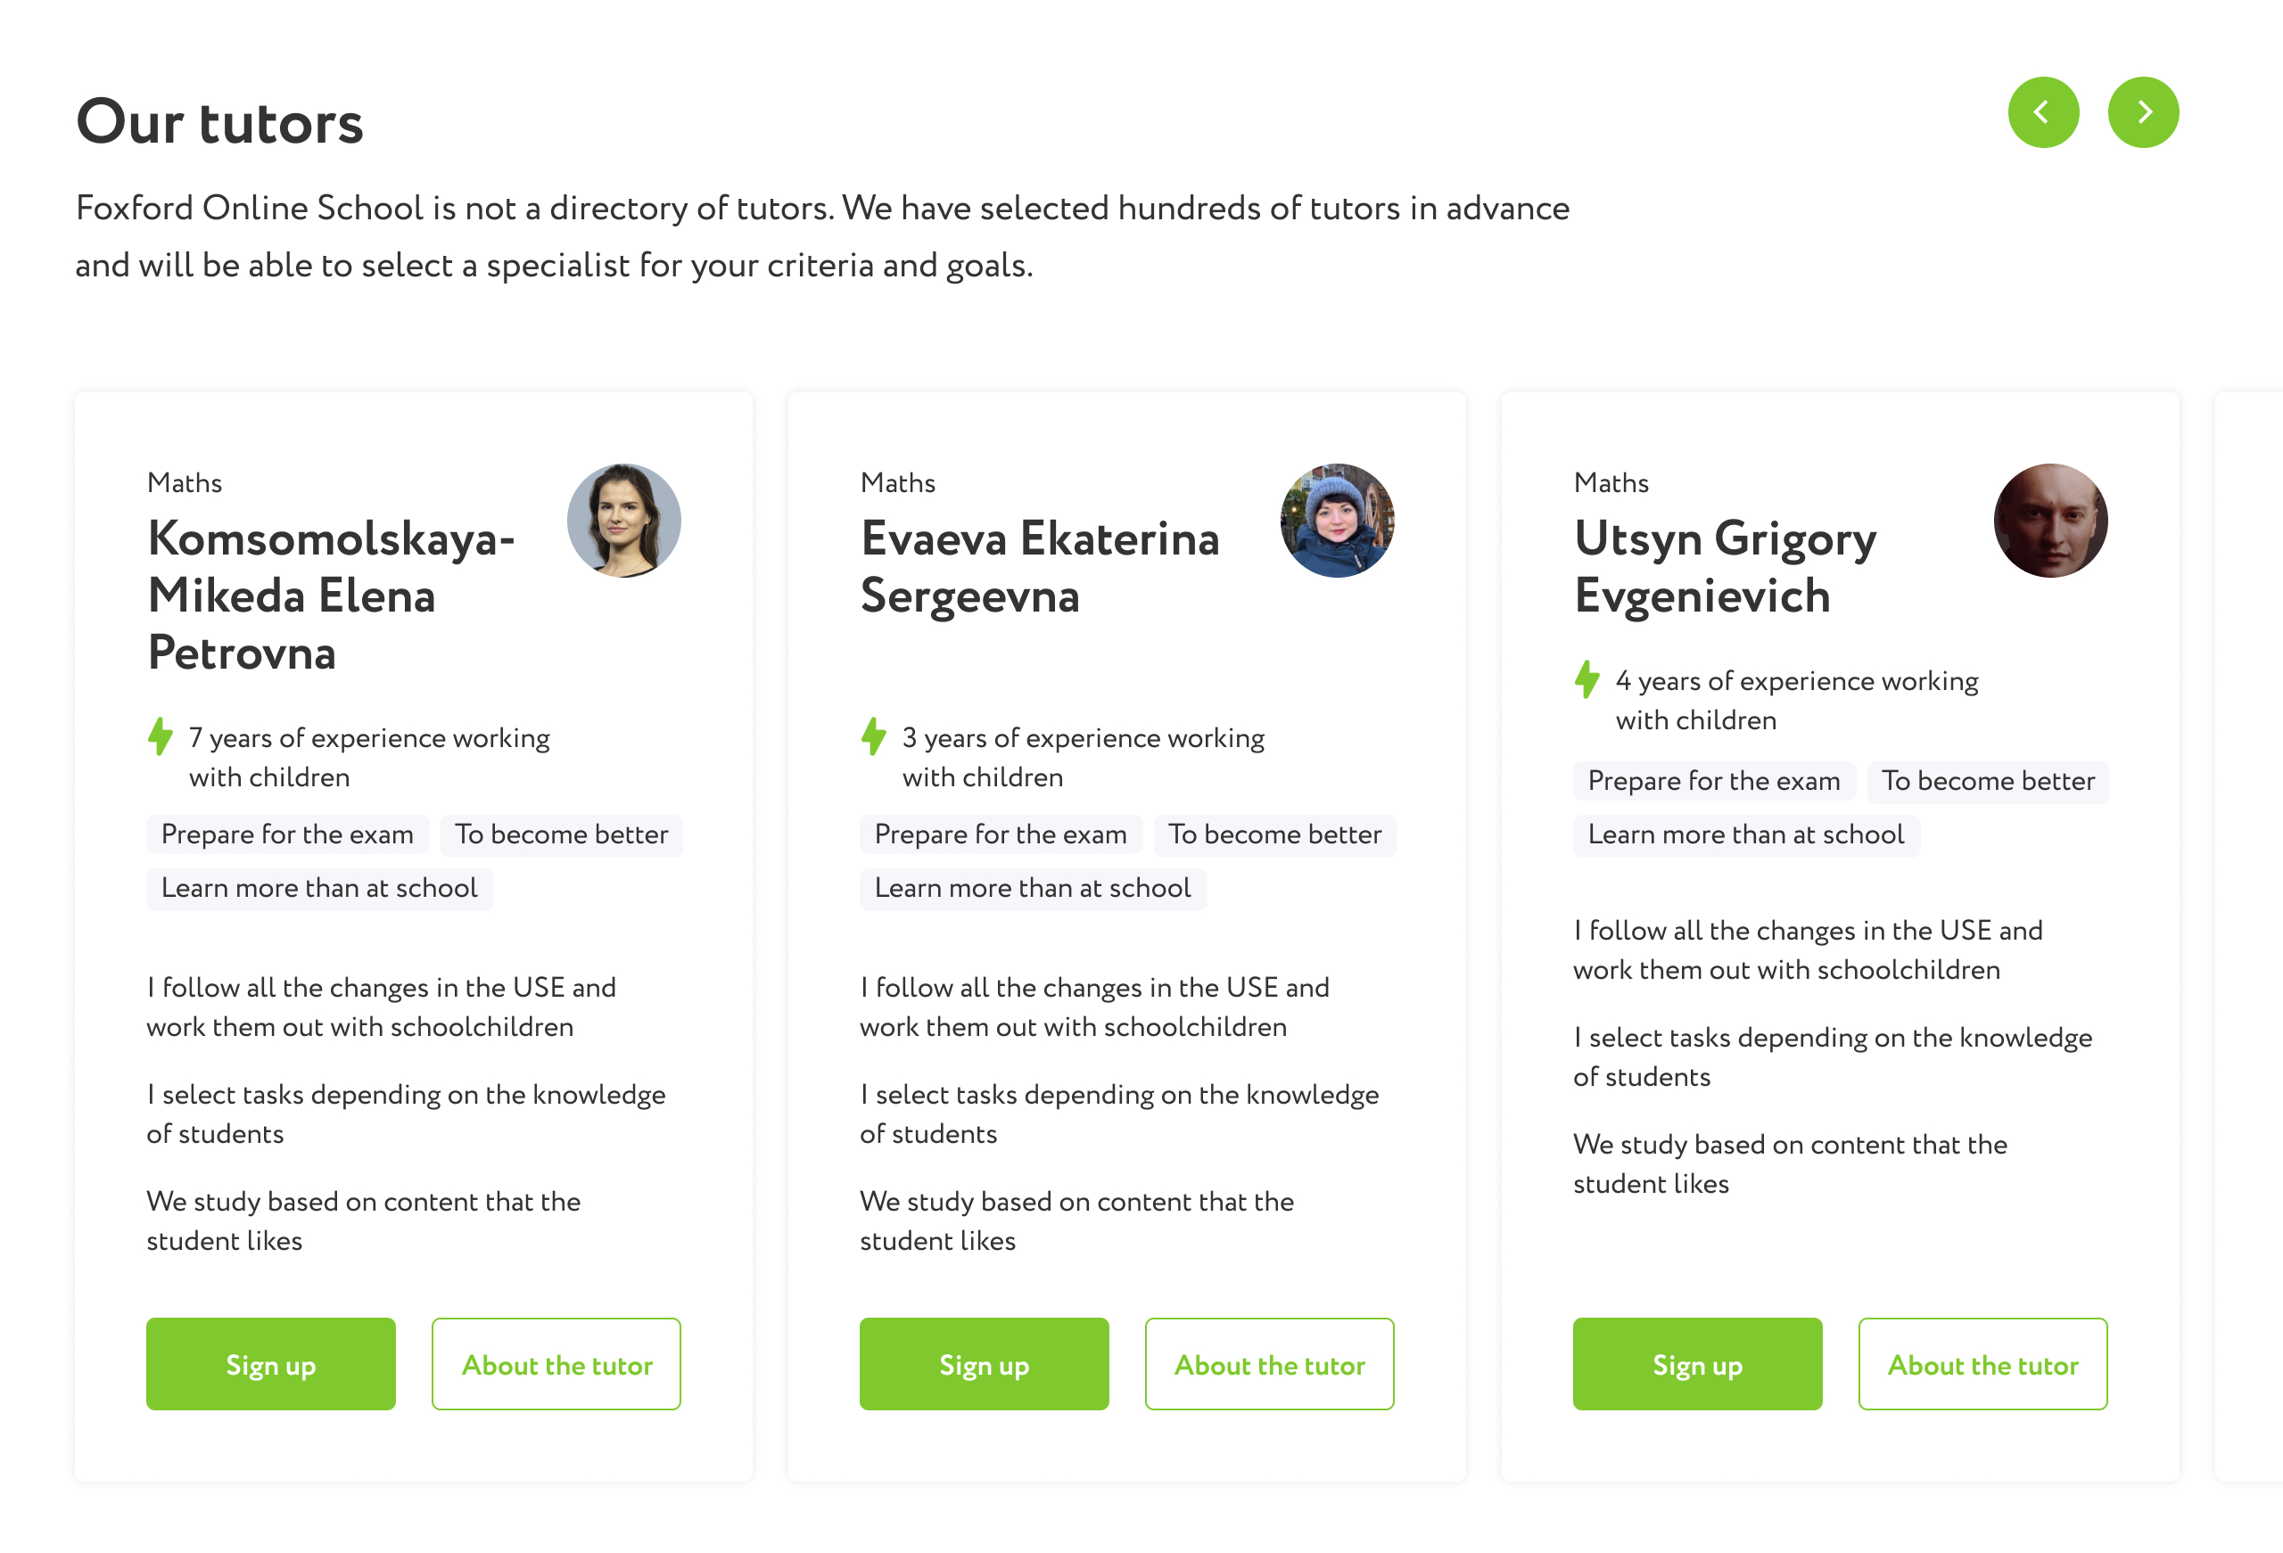Viewport: 2283px width, 1553px height.
Task: Click the Utsyn Grigory Evgenievich name heading
Action: [1725, 567]
